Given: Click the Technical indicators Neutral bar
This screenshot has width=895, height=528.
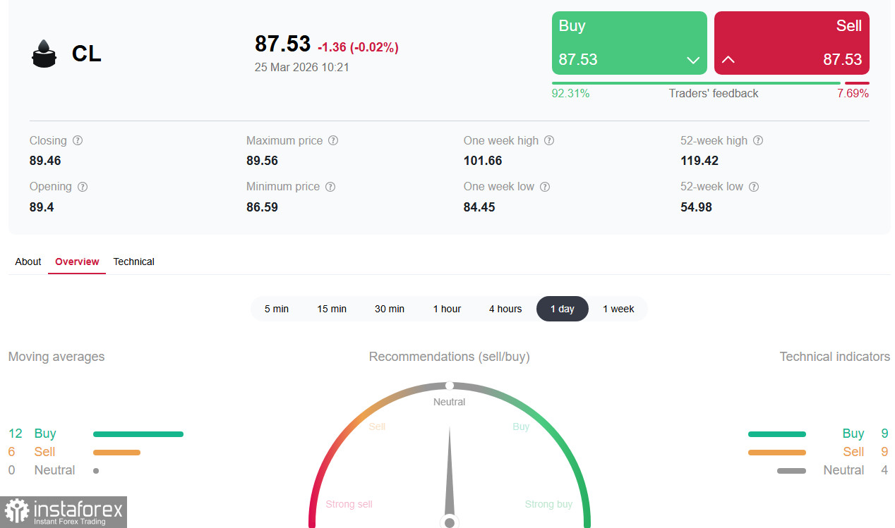Looking at the screenshot, I should tap(791, 471).
